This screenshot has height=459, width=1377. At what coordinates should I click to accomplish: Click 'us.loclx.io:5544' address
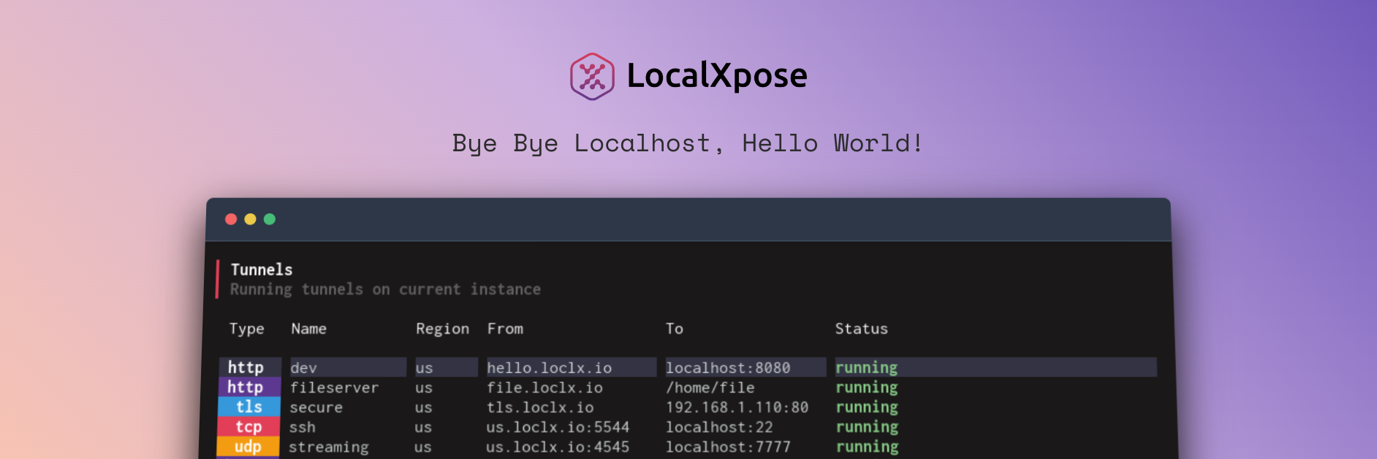pyautogui.click(x=558, y=427)
